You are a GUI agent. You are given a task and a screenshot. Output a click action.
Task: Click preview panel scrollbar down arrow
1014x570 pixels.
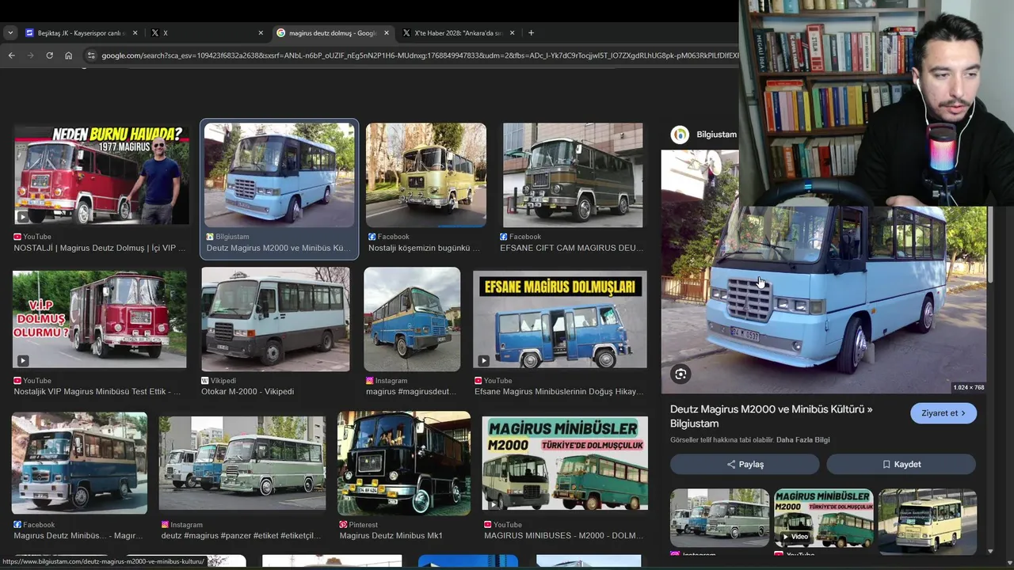(x=990, y=551)
